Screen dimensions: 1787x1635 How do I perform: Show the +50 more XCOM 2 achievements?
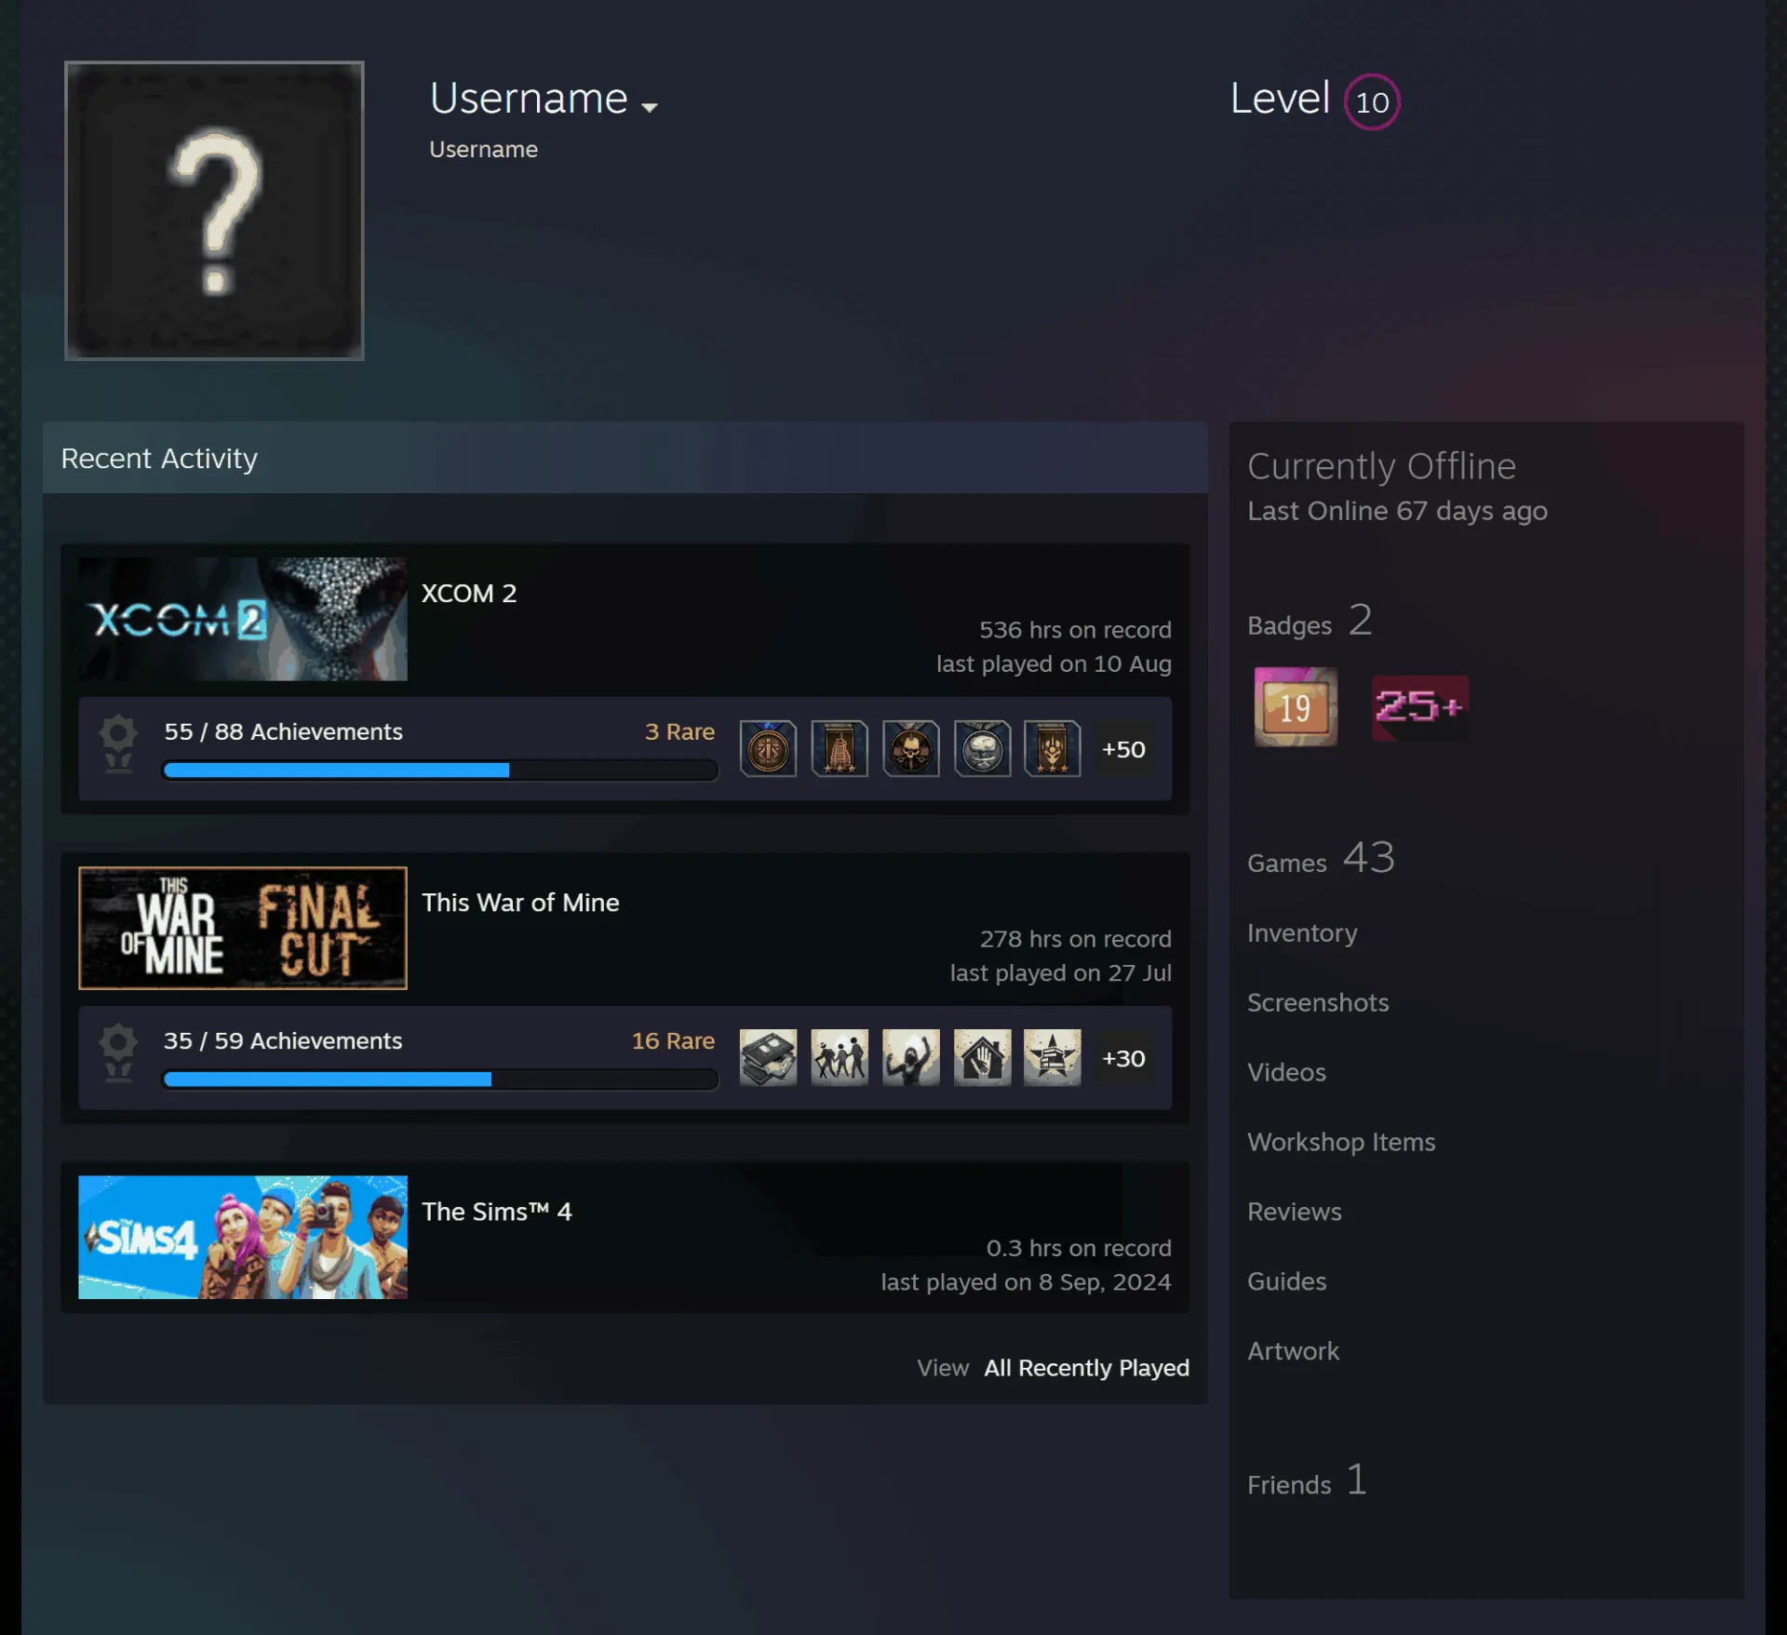click(x=1123, y=749)
